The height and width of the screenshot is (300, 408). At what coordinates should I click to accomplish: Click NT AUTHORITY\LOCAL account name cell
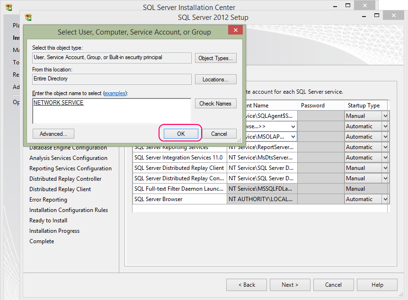coord(262,199)
